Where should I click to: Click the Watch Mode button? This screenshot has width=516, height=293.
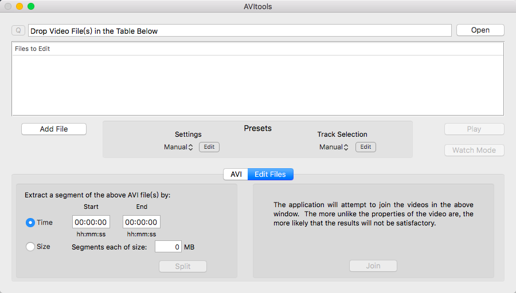pyautogui.click(x=474, y=150)
